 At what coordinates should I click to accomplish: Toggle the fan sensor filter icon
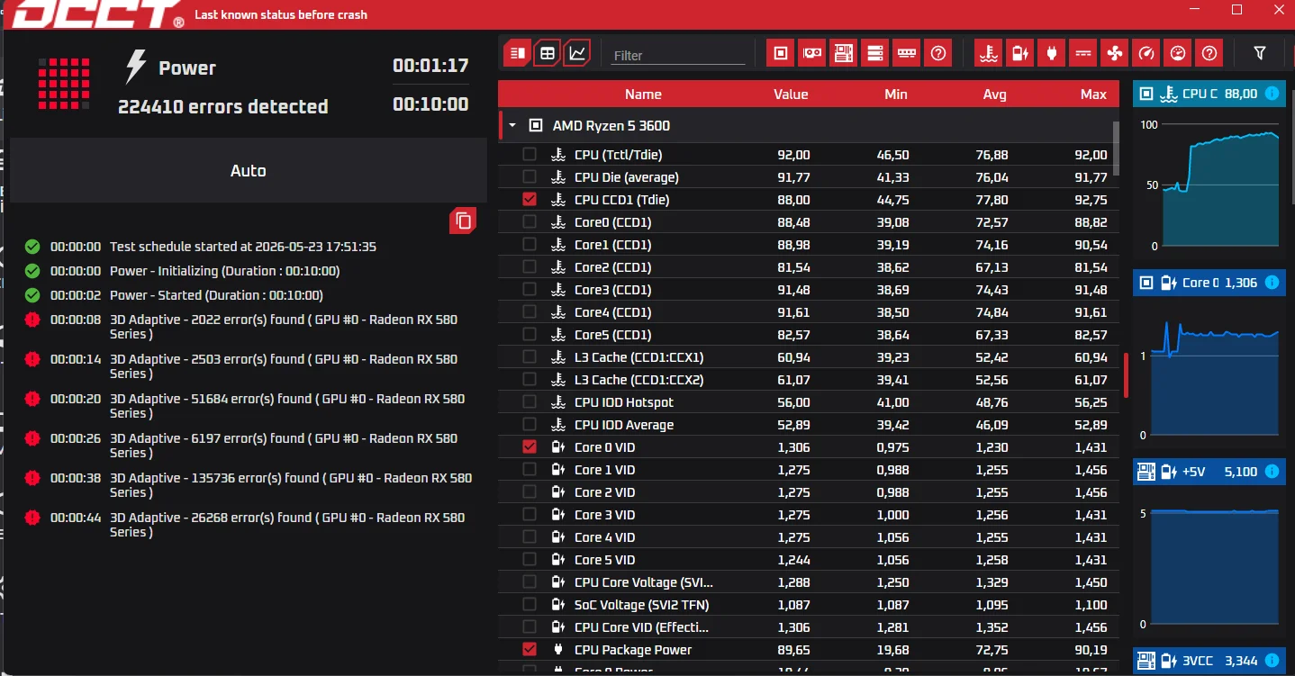1115,53
